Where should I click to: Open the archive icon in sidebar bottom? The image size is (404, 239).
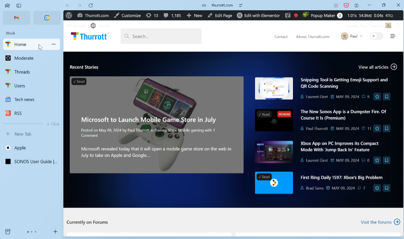tap(8, 231)
